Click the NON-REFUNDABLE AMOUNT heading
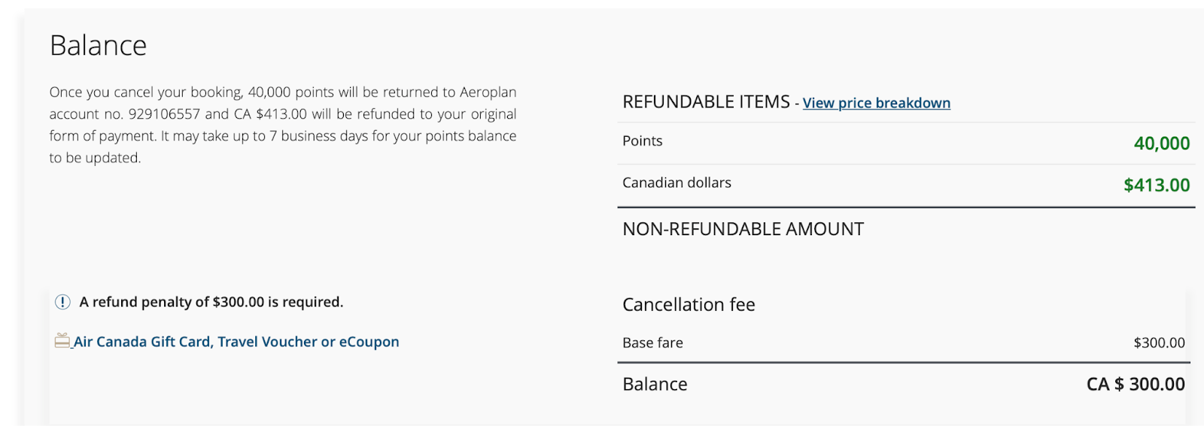Image resolution: width=1204 pixels, height=426 pixels. [x=743, y=229]
